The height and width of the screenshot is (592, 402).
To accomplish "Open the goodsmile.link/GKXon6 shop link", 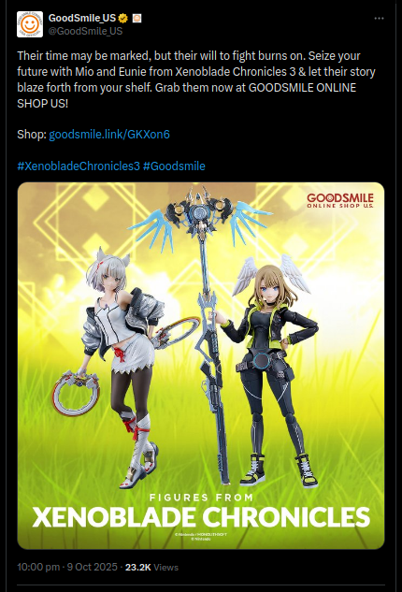I will click(x=109, y=135).
